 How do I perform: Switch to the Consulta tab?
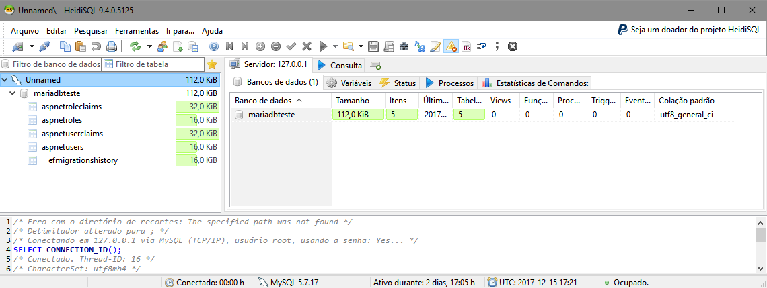pos(340,65)
